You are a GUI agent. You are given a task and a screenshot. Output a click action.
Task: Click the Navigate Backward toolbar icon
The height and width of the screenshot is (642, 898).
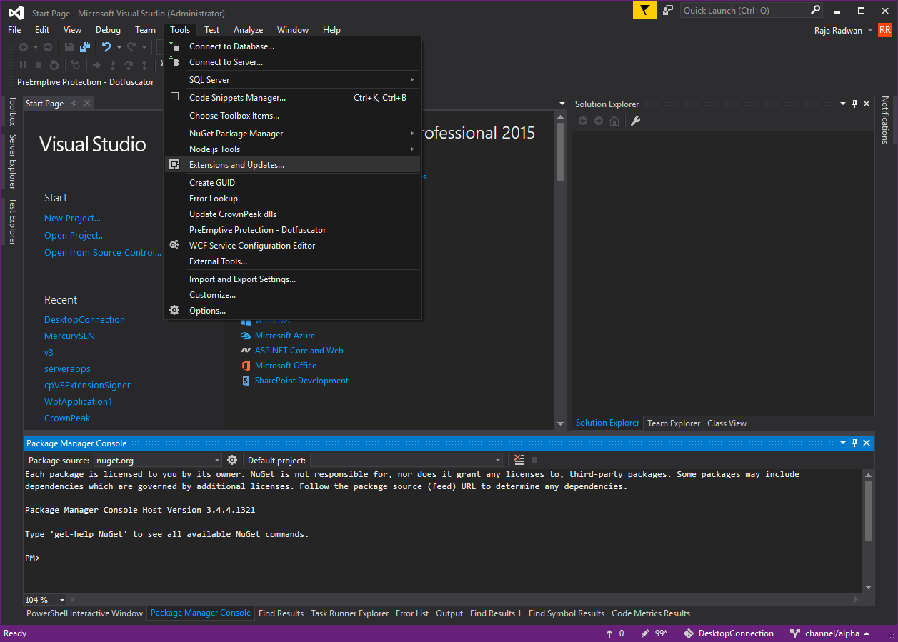[24, 47]
